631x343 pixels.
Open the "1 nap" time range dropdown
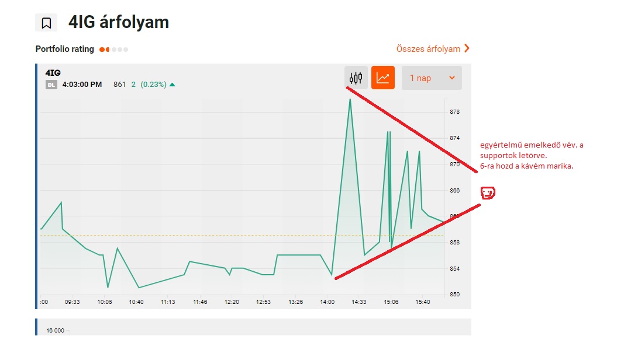pos(432,78)
